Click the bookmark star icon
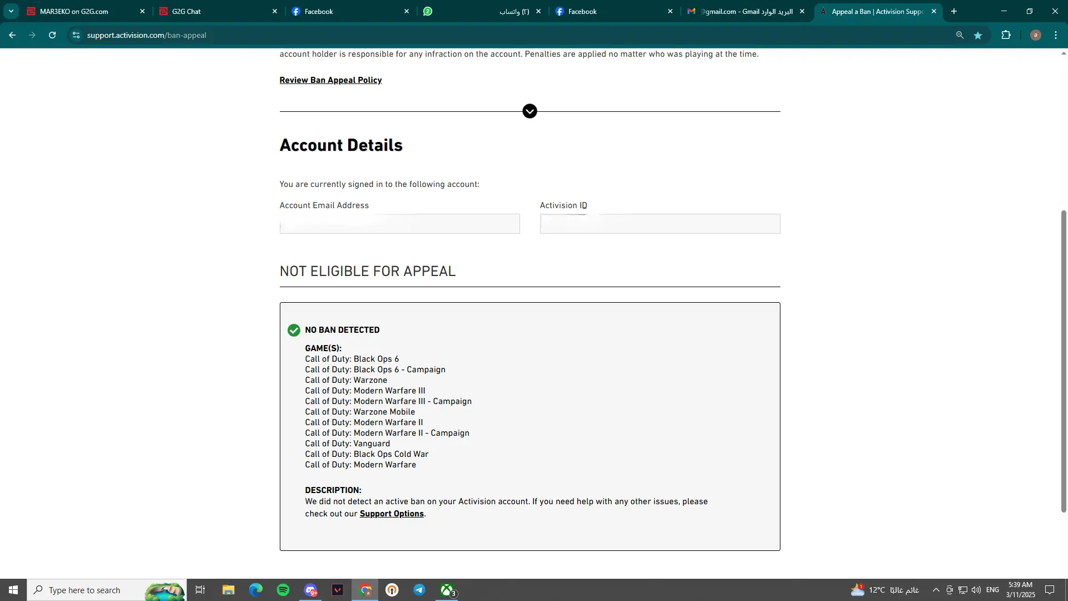This screenshot has height=601, width=1068. 978,35
